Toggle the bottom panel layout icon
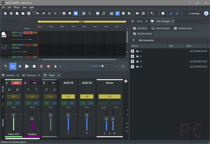The height and width of the screenshot is (144, 210). [171, 13]
